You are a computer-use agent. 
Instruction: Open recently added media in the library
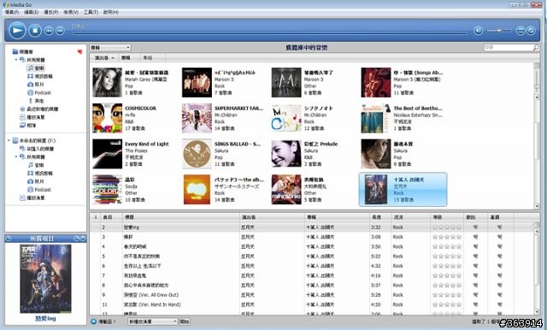point(39,109)
